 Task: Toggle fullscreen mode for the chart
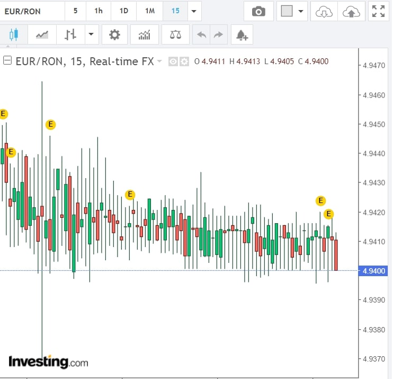coord(378,11)
